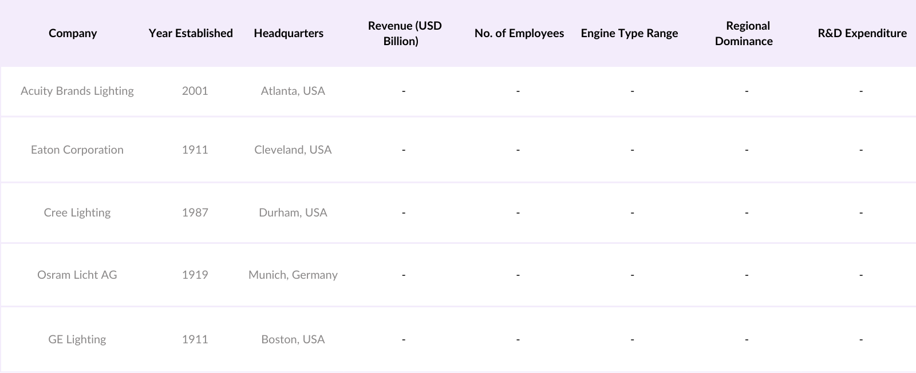Click the Durham, USA headquarters cell
This screenshot has height=373, width=916.
click(293, 212)
